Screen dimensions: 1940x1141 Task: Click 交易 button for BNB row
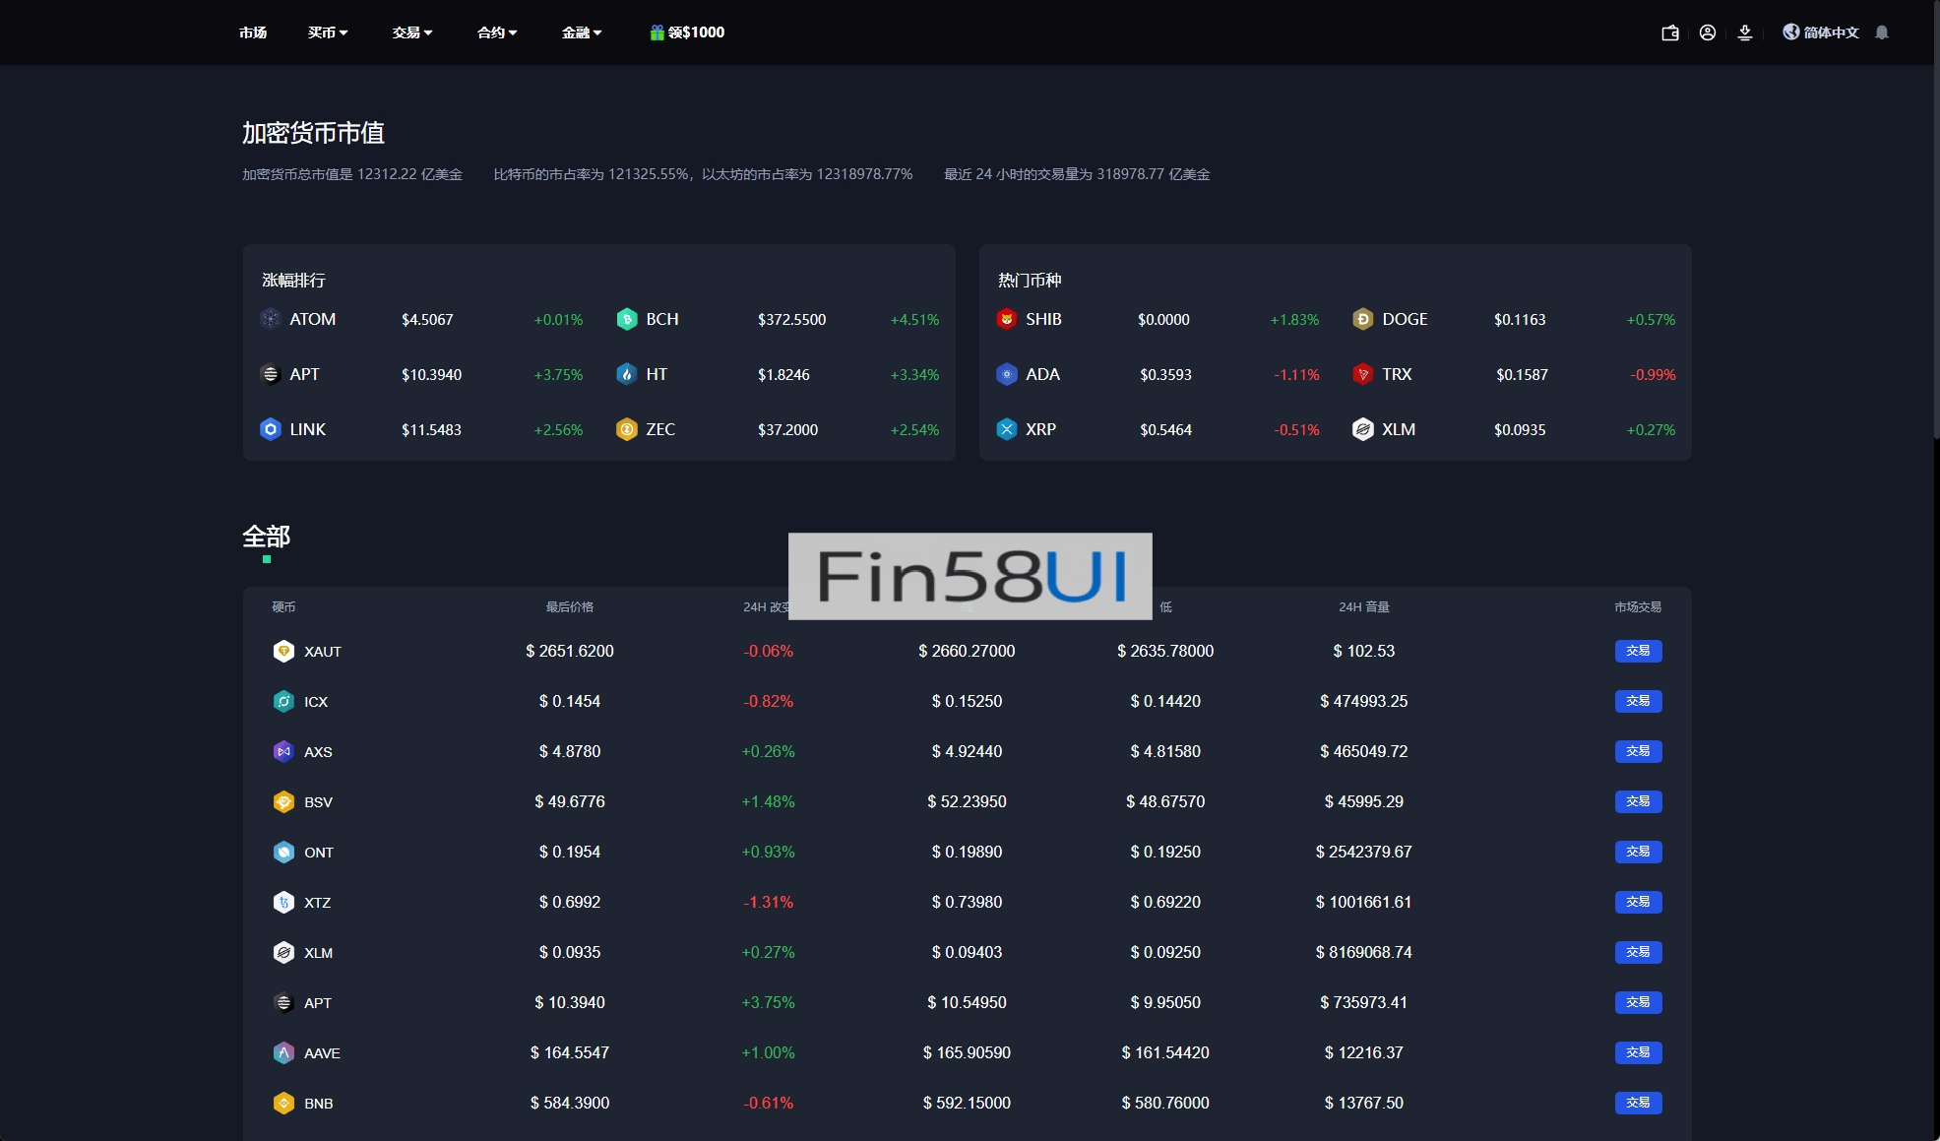coord(1638,1103)
